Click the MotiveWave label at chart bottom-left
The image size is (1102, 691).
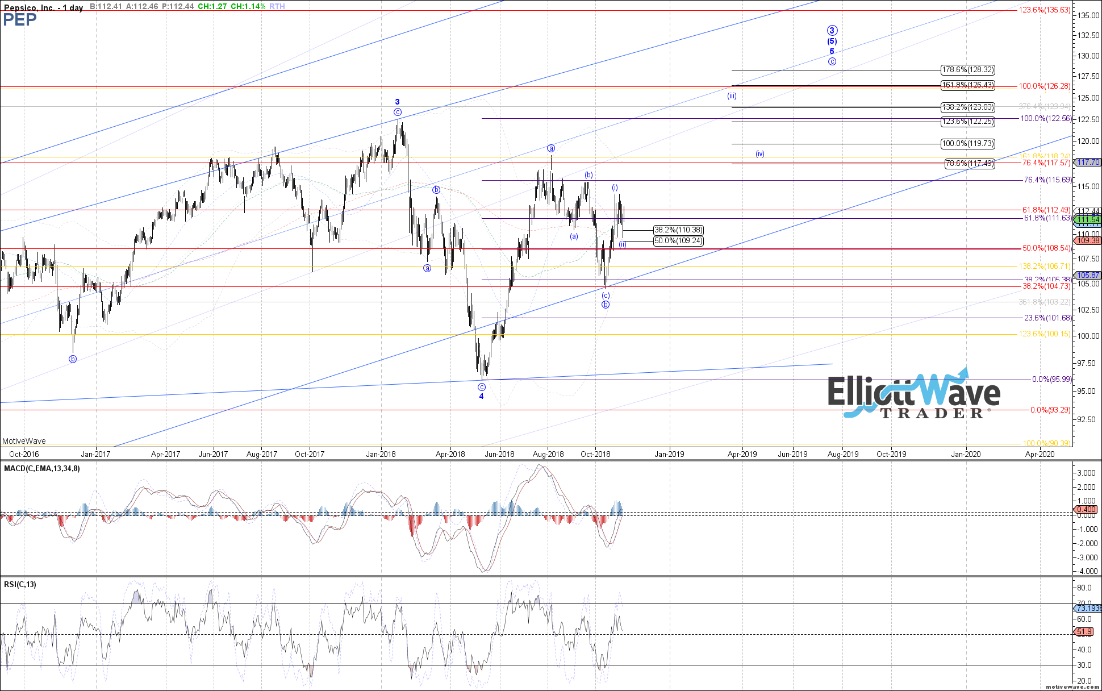point(24,441)
